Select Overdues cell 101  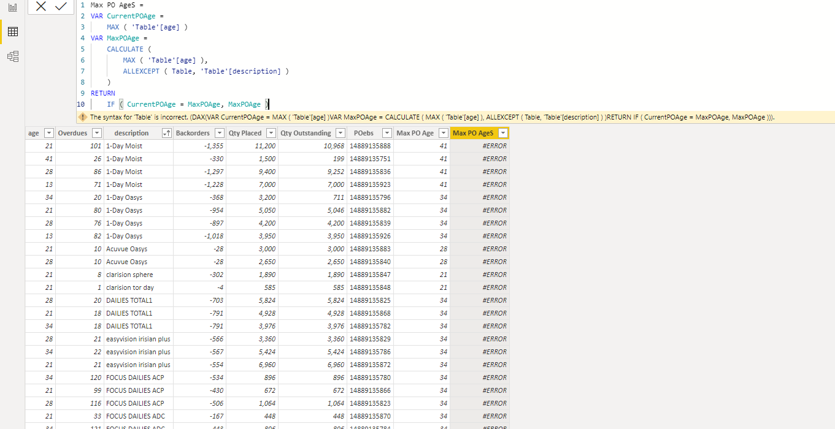[79, 146]
